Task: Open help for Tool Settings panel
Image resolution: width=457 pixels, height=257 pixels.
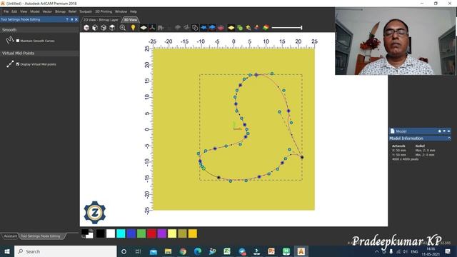Action: (67, 19)
